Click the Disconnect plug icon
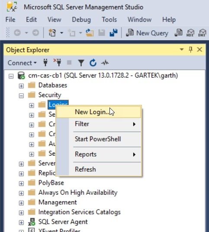Viewport: 209px width, 232px height. point(58,62)
